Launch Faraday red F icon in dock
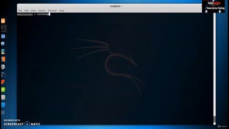Screen dimensions: 229x129 click(3, 82)
